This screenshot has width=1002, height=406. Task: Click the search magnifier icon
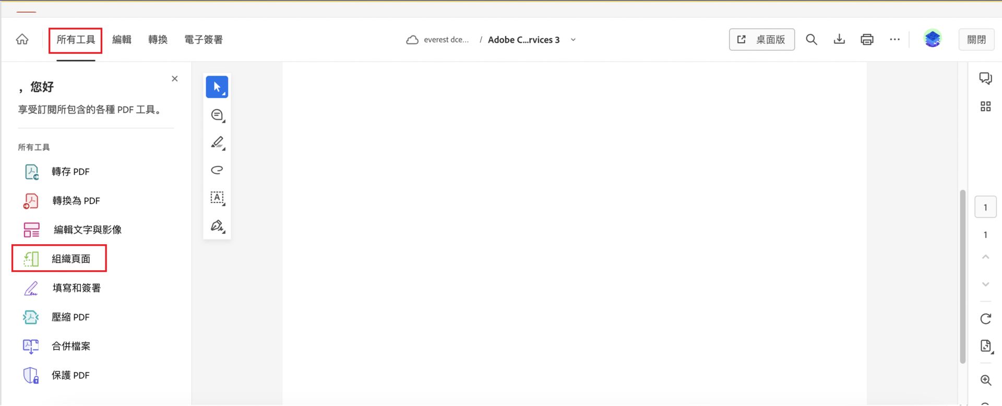tap(811, 40)
